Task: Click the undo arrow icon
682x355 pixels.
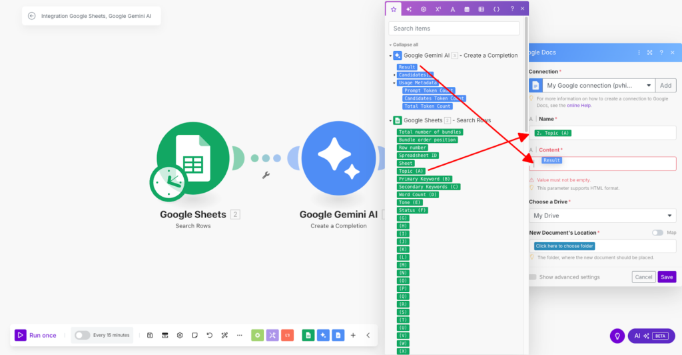Action: 210,335
